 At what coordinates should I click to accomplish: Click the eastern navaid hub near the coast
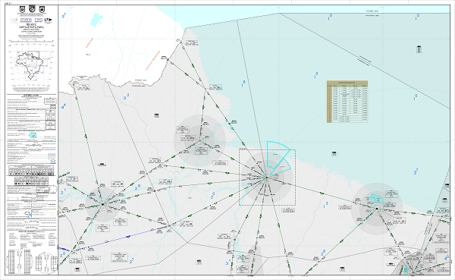coord(377,208)
